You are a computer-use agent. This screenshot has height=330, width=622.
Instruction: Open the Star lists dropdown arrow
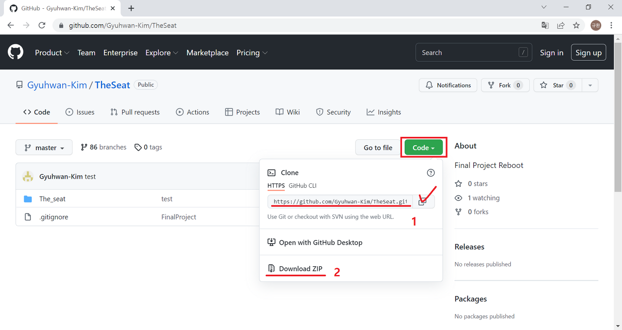(x=590, y=85)
